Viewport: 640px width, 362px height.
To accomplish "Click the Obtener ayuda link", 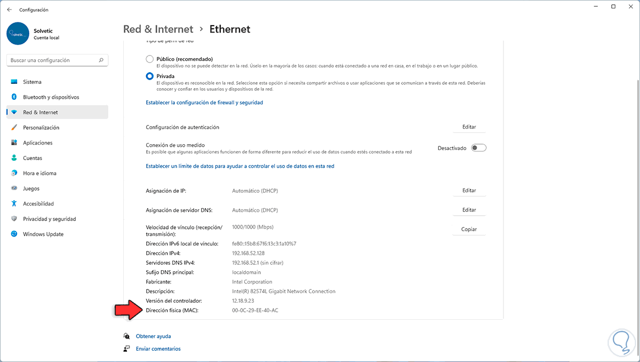I will [x=153, y=336].
